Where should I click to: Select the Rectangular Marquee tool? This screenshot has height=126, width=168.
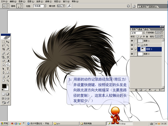click(4, 42)
